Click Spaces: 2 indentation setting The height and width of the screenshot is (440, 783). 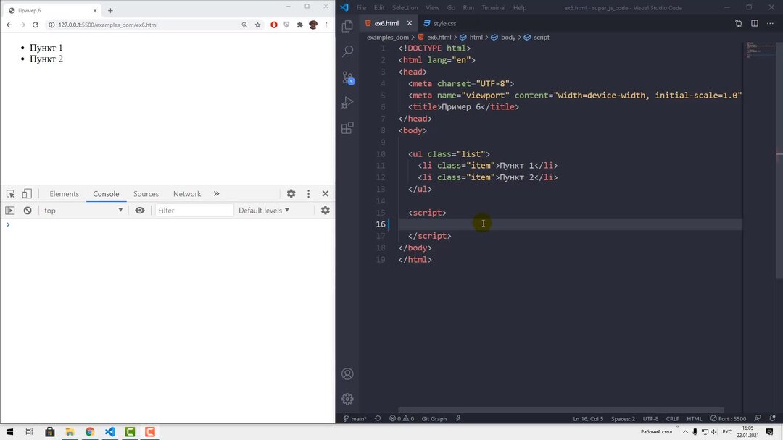623,418
